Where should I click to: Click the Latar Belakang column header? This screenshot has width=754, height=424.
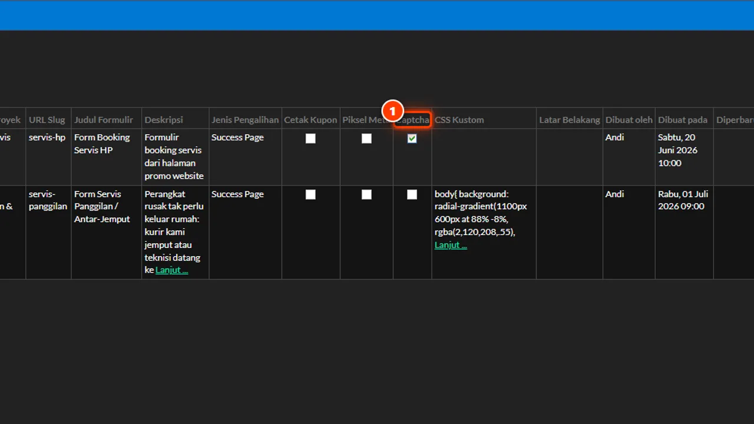(570, 120)
